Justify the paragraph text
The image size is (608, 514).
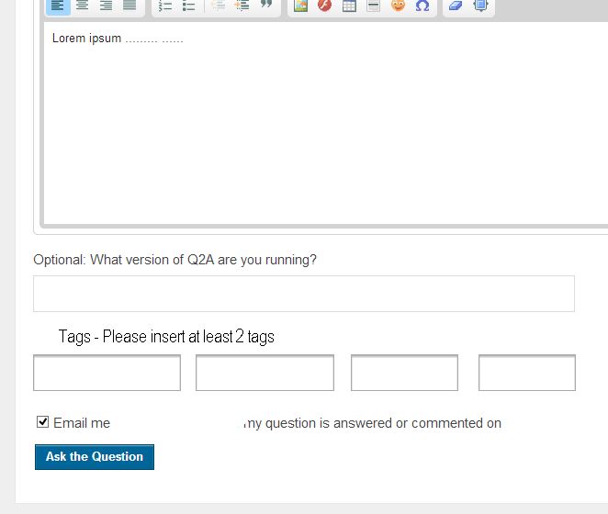click(129, 6)
